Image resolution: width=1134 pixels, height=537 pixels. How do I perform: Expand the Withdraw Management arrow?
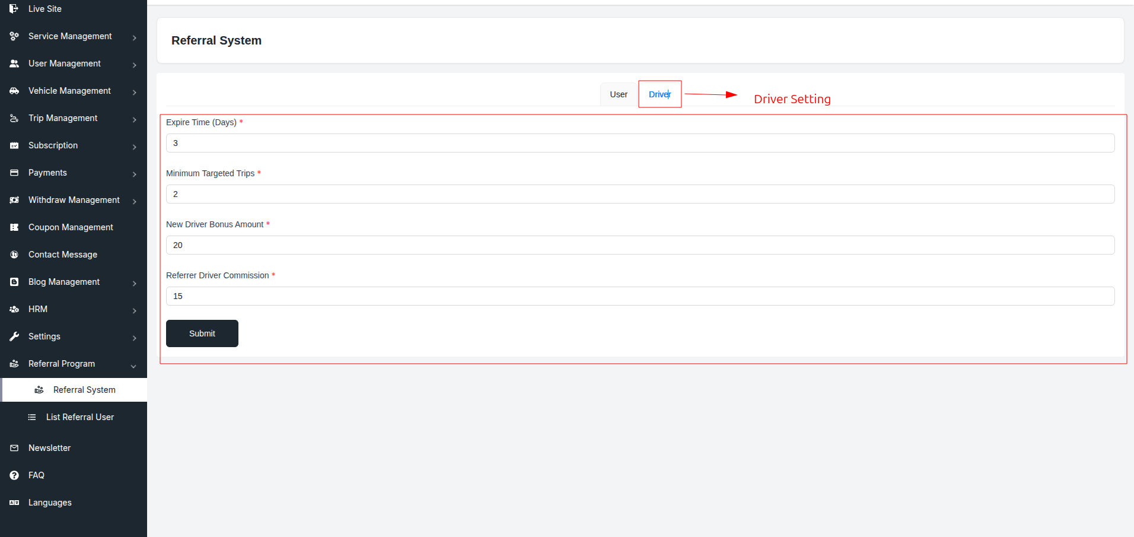(x=135, y=201)
